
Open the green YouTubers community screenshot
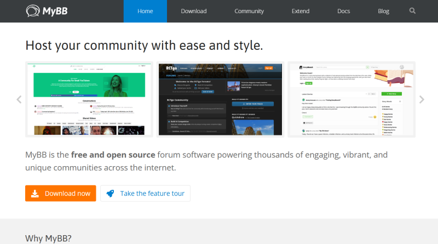coord(89,99)
